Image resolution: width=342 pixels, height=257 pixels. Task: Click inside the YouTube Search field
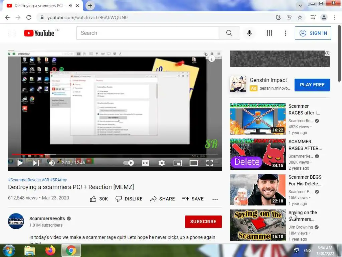point(148,33)
